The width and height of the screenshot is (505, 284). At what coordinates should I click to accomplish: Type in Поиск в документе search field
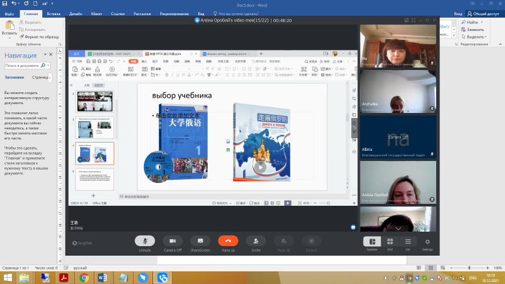click(24, 65)
